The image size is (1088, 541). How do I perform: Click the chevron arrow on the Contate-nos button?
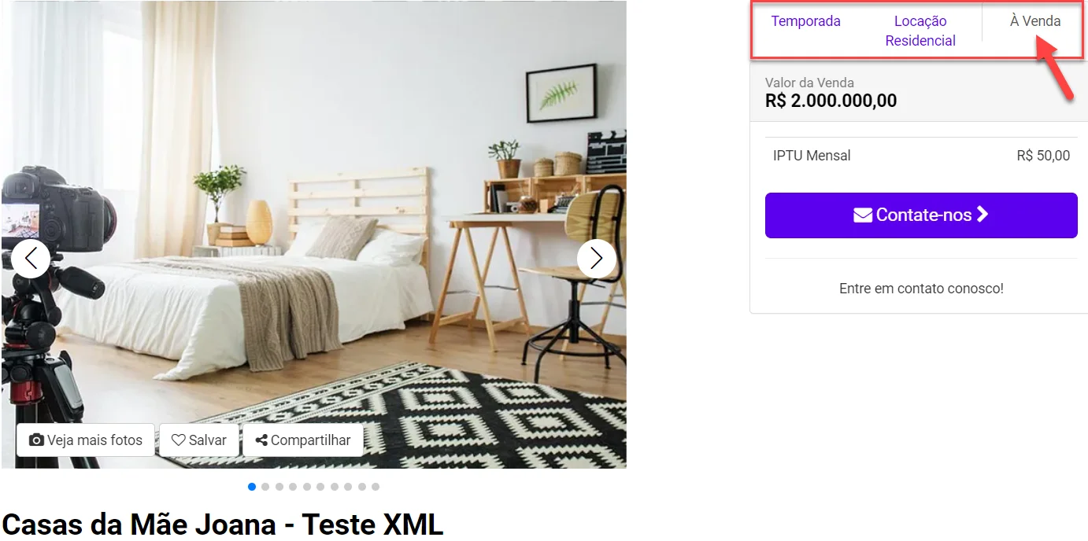point(983,215)
